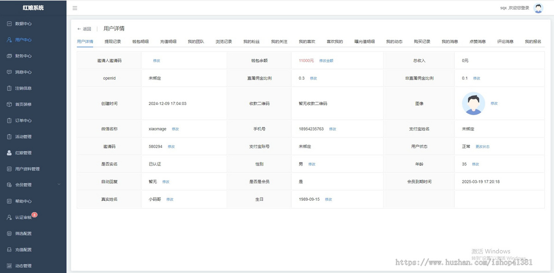
Task: Switch to the 我的喜欢 tab
Action: pyautogui.click(x=307, y=41)
